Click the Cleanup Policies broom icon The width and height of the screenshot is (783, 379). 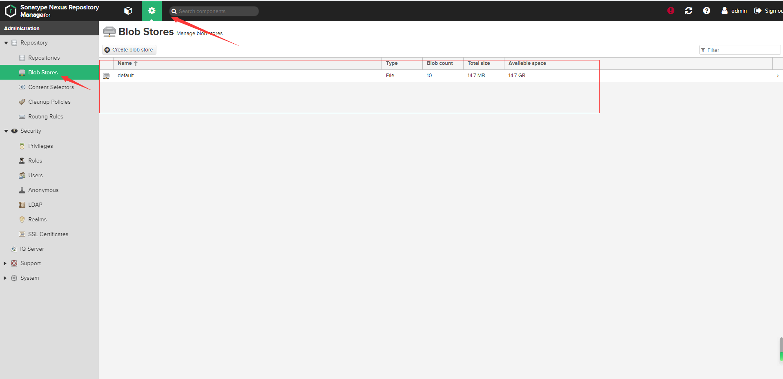(x=22, y=102)
